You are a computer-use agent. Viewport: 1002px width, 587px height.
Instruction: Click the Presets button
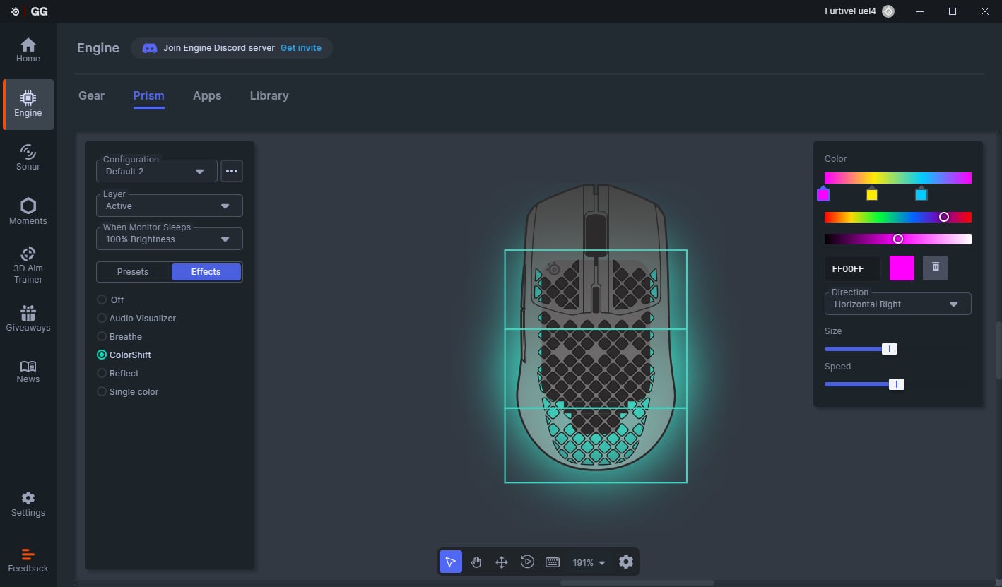pos(133,272)
